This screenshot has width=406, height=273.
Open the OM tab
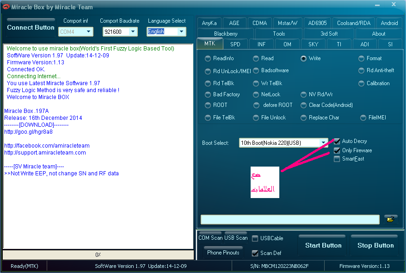287,44
